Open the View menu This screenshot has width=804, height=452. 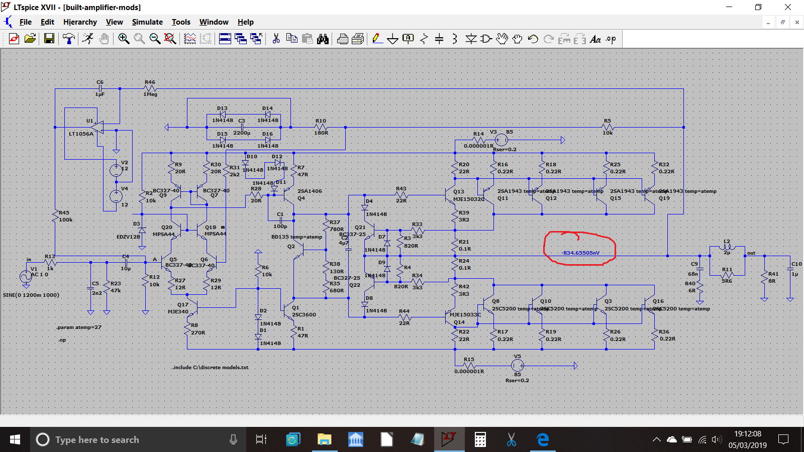[114, 22]
